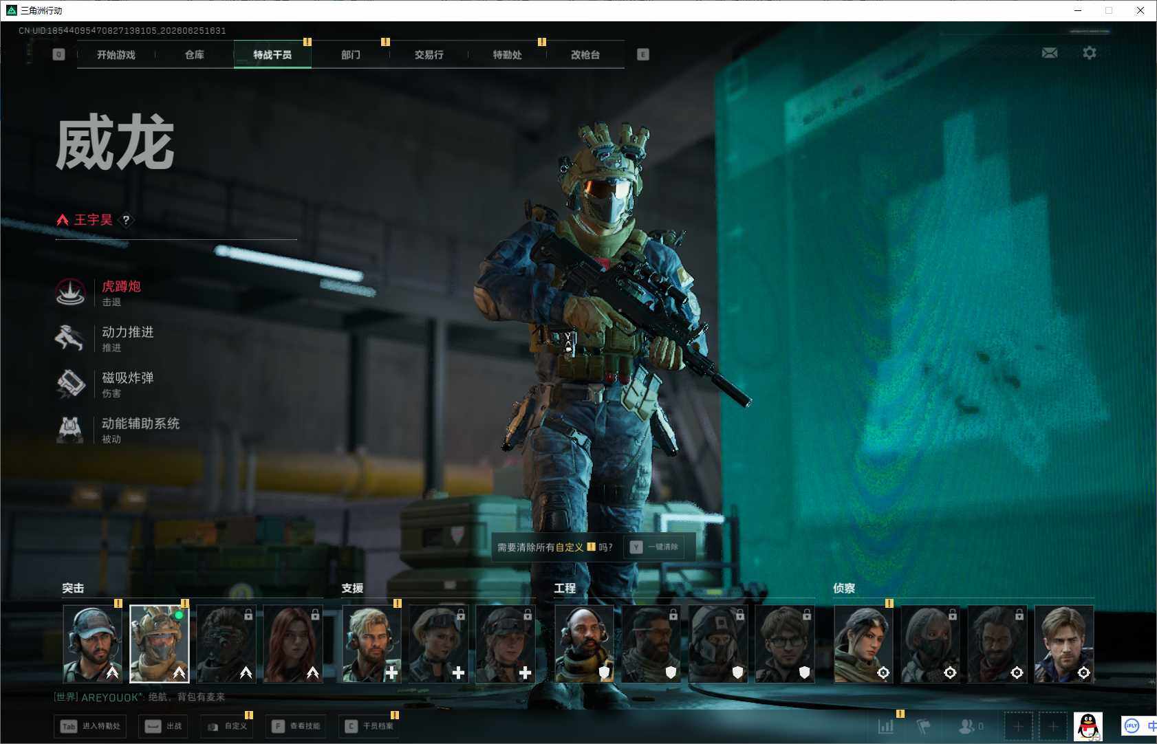
Task: Click the world chat message from AREYOUOK
Action: point(140,697)
